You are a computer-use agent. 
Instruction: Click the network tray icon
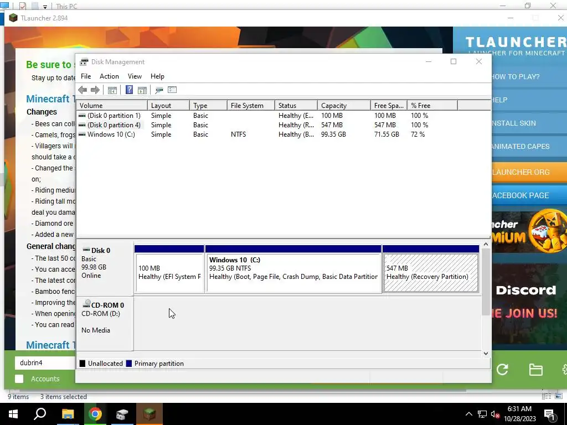(482, 414)
